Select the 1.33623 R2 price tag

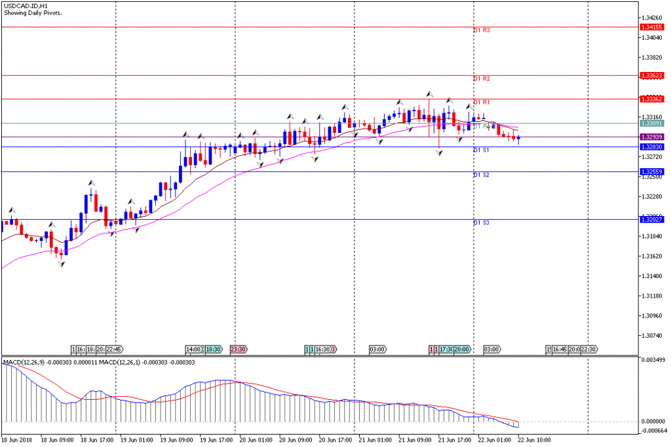(x=652, y=76)
